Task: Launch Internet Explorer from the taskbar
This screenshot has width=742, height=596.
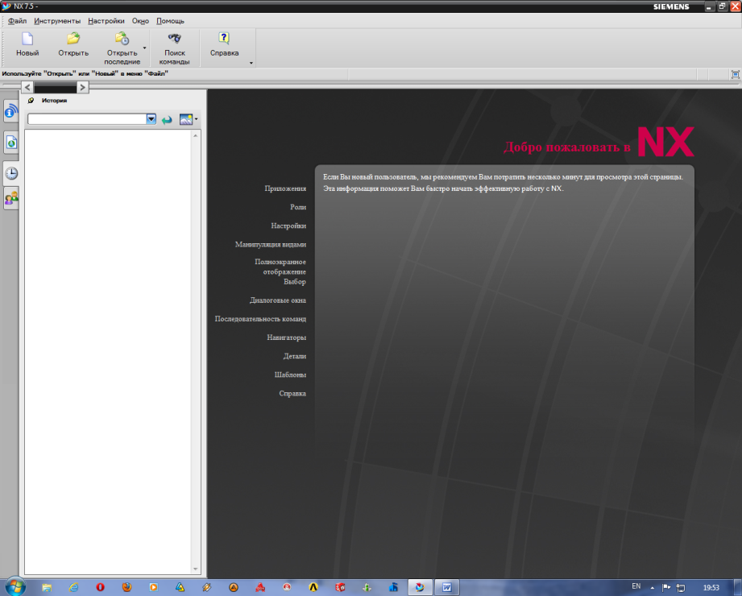Action: pos(74,587)
